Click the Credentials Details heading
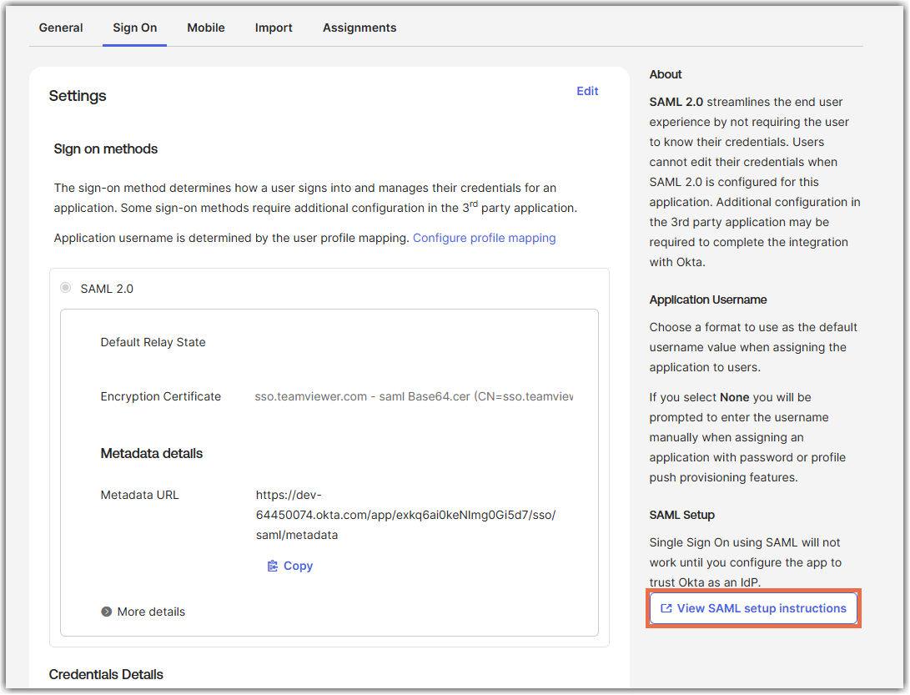Screen dimensions: 910x695 [x=106, y=675]
